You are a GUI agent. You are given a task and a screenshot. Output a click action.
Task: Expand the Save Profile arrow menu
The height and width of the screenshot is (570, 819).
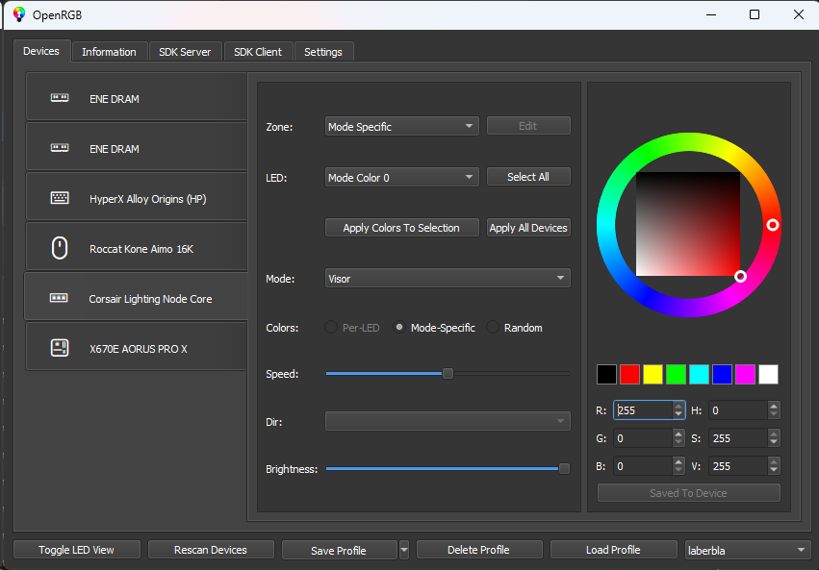click(404, 550)
